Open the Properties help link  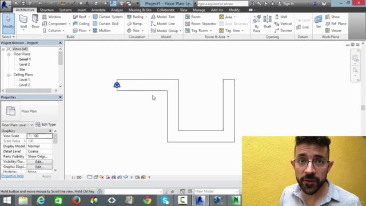tap(13, 176)
